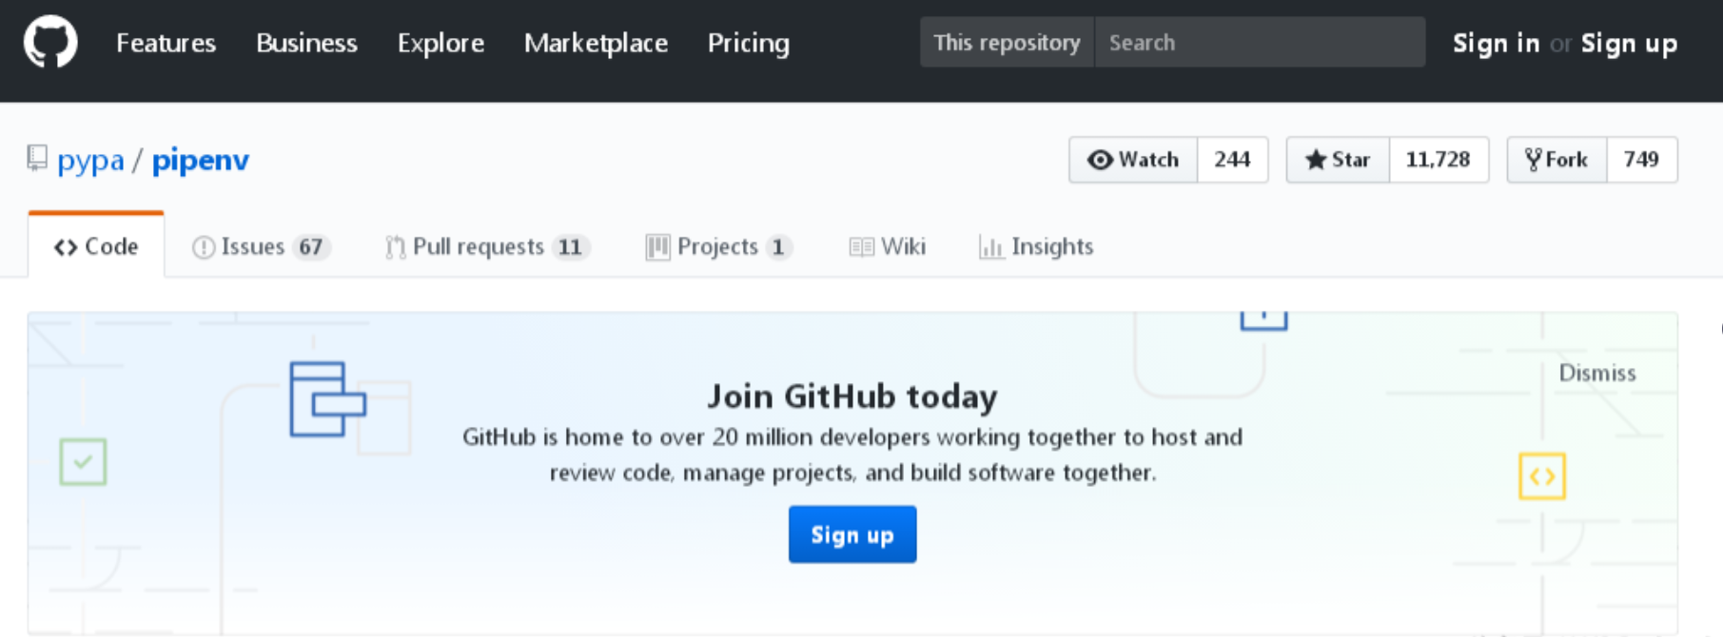
Task: Open the 244 watchers count
Action: (x=1232, y=160)
